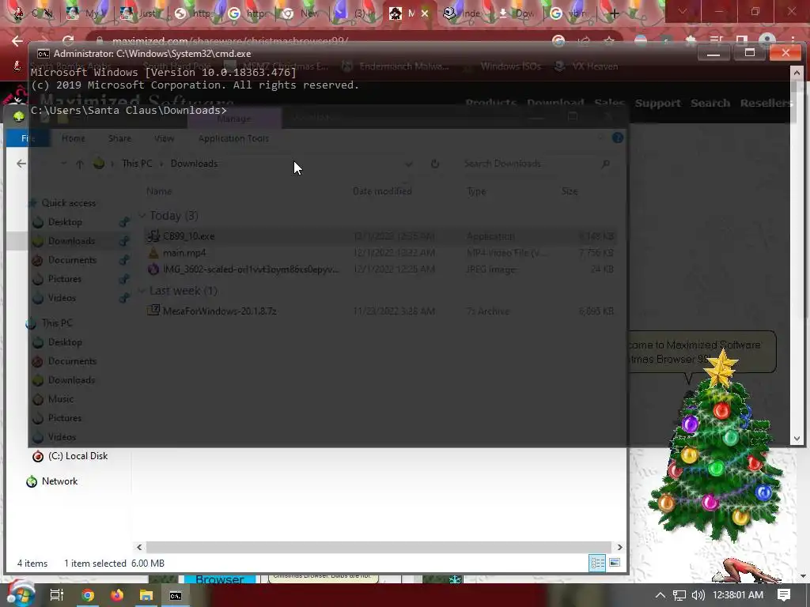Click Explorer's horizontal scrollbar left arrow
The image size is (810, 607).
coord(139,547)
